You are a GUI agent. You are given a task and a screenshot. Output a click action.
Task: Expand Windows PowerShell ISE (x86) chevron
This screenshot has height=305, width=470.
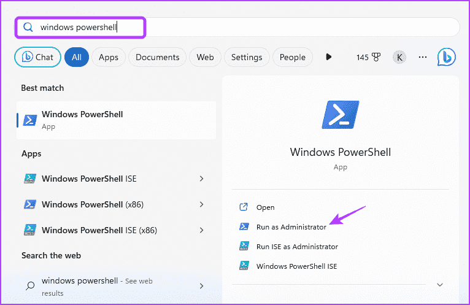point(201,230)
